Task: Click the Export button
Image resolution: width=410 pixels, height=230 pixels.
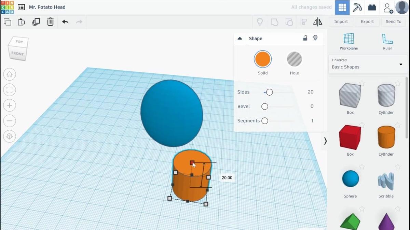Action: coord(367,22)
